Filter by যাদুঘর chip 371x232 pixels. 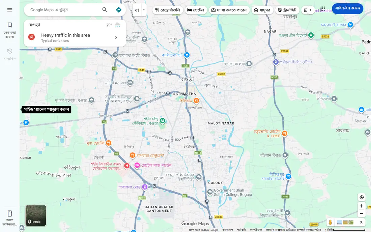(x=262, y=10)
